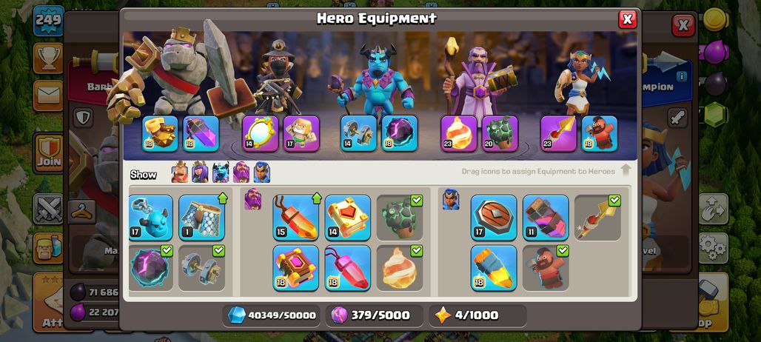Select the Eternal Tome equipment icon
This screenshot has height=342, width=761.
347,218
